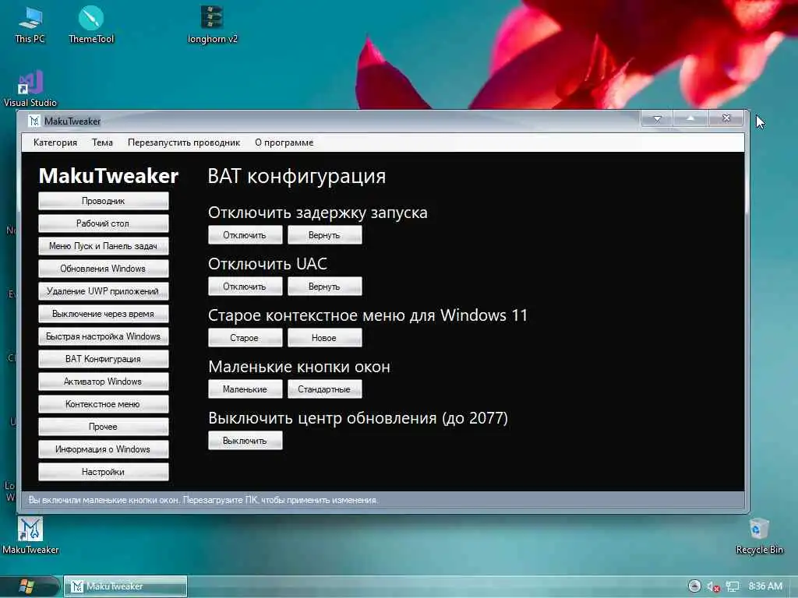Click Маленькие window buttons option

pyautogui.click(x=245, y=389)
